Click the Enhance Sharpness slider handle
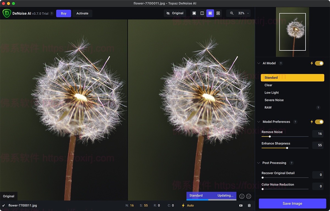This screenshot has width=330, height=211. coord(287,148)
